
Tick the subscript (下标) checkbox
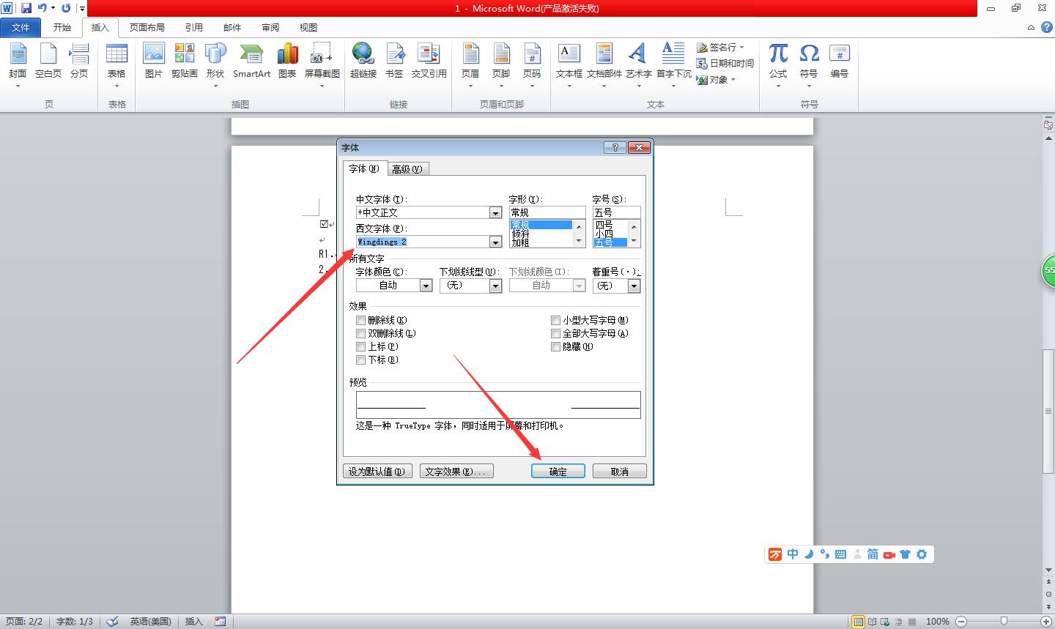click(360, 360)
